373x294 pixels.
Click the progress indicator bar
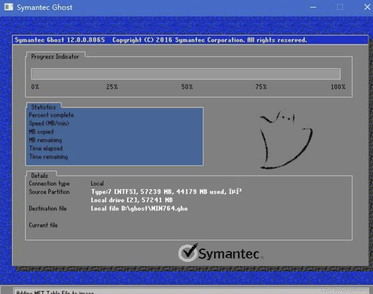point(185,74)
